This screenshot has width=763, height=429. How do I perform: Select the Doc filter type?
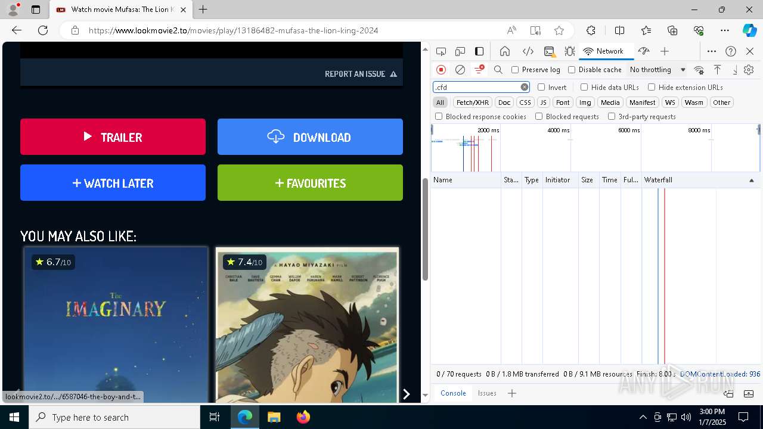pos(504,102)
